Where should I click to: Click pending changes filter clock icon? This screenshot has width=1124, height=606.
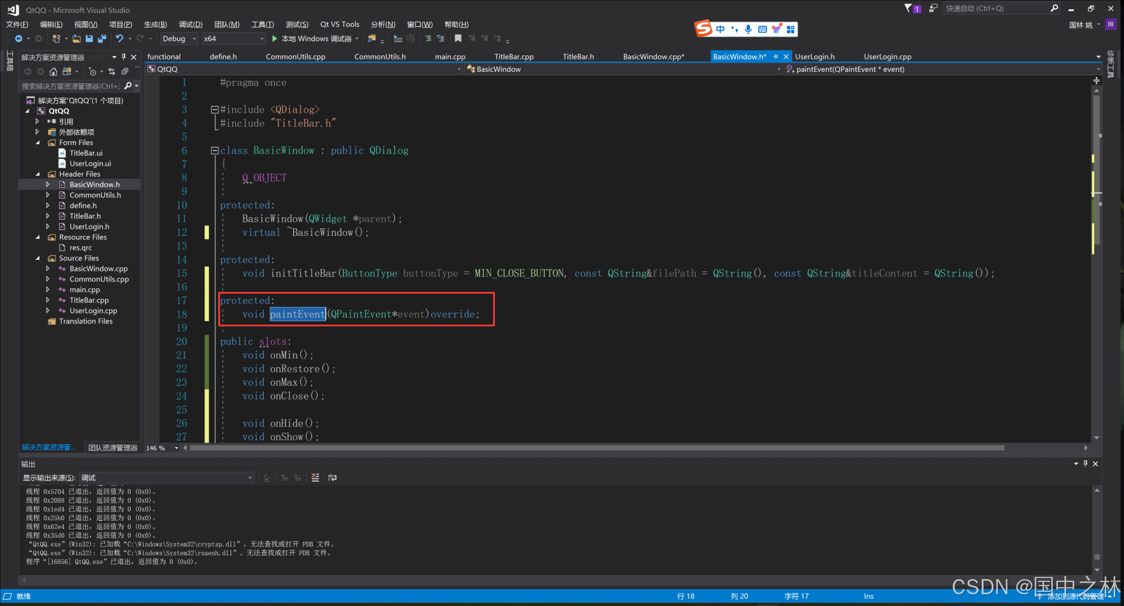coord(92,71)
